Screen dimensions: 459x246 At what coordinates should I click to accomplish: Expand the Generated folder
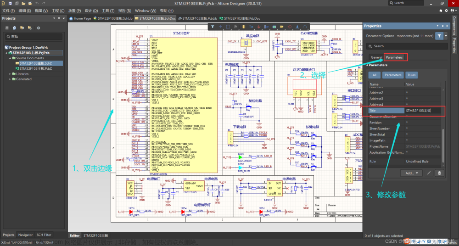click(x=10, y=79)
